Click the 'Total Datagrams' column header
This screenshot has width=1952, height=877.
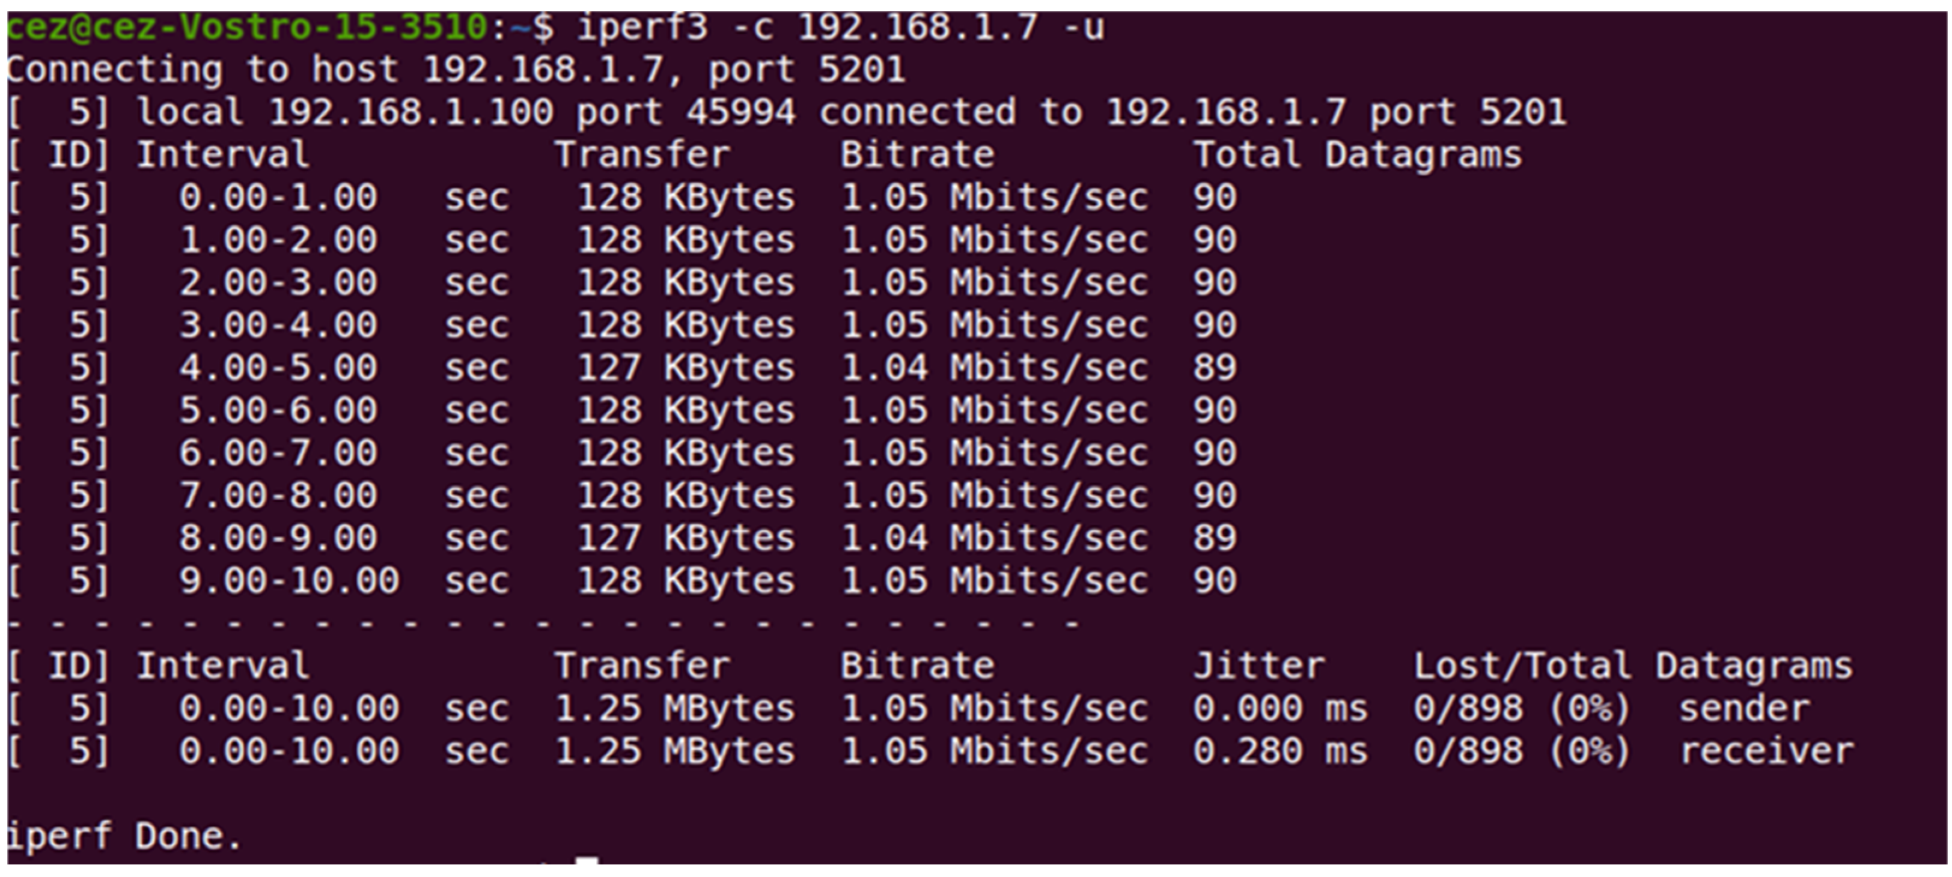click(1357, 154)
